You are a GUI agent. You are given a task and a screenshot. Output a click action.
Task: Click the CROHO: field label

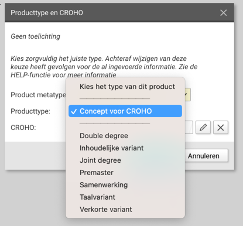click(23, 128)
